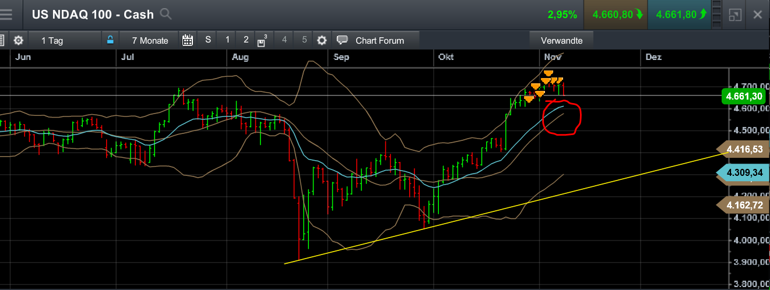
Task: Click the US NDAQ 100 - Cash title
Action: click(93, 15)
